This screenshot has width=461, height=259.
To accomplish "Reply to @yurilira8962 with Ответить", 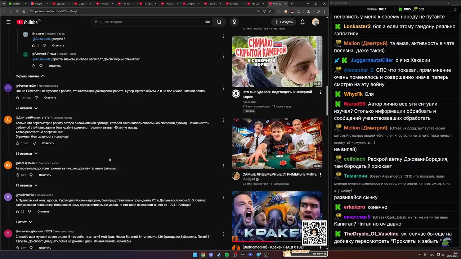I will click(x=43, y=212).
